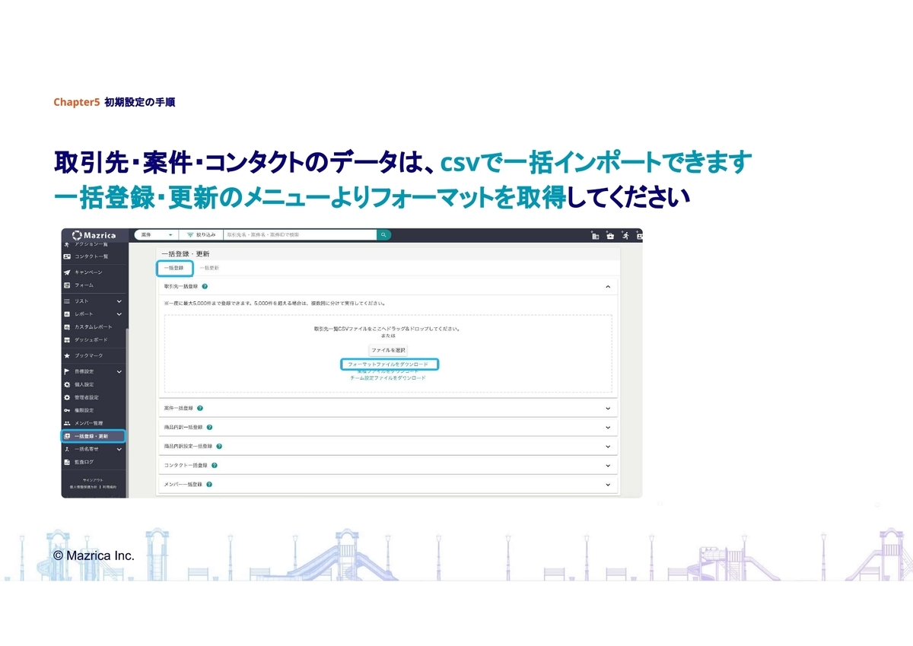Click チーム設定ファイルをダウンロード link
This screenshot has width=913, height=646.
388,378
